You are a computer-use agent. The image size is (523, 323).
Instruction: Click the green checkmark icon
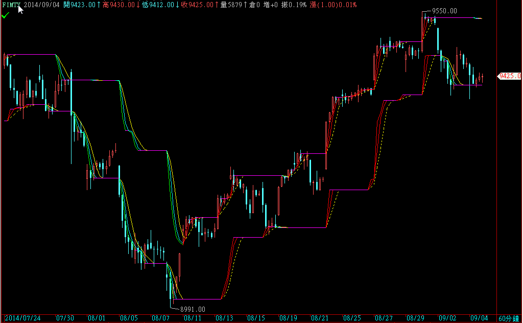(x=5, y=15)
